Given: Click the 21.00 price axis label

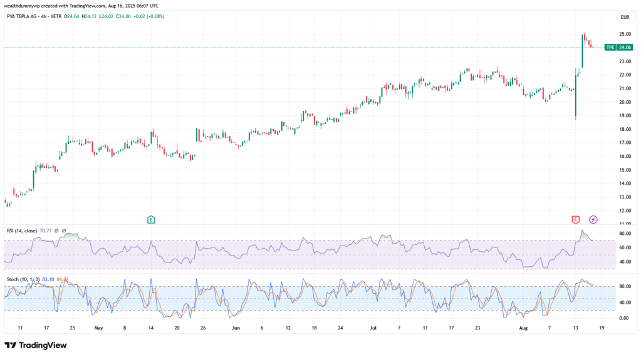Looking at the screenshot, I should (x=625, y=88).
